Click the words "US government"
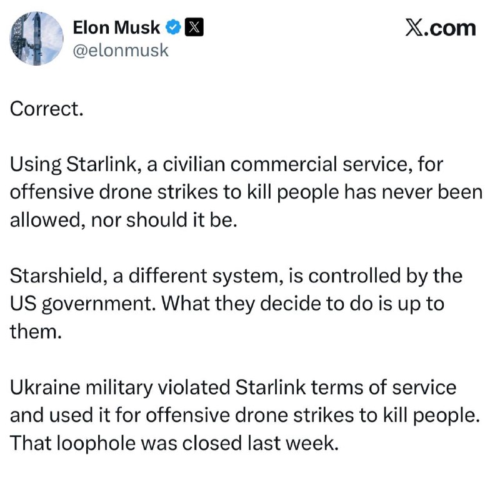 83,304
